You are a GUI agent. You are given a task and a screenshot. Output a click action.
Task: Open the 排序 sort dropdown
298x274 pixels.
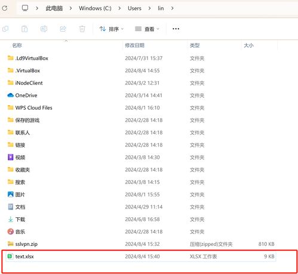tap(112, 29)
